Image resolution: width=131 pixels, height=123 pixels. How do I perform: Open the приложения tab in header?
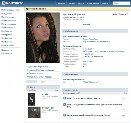(x=93, y=3)
